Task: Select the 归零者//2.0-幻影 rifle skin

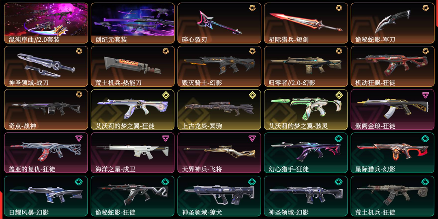Action: (x=306, y=66)
